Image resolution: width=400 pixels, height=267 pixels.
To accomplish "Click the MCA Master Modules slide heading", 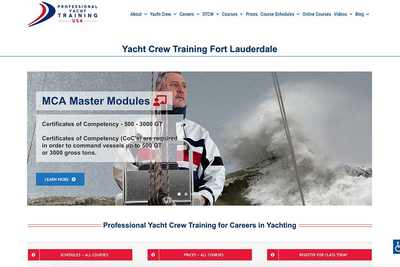I will pyautogui.click(x=96, y=101).
